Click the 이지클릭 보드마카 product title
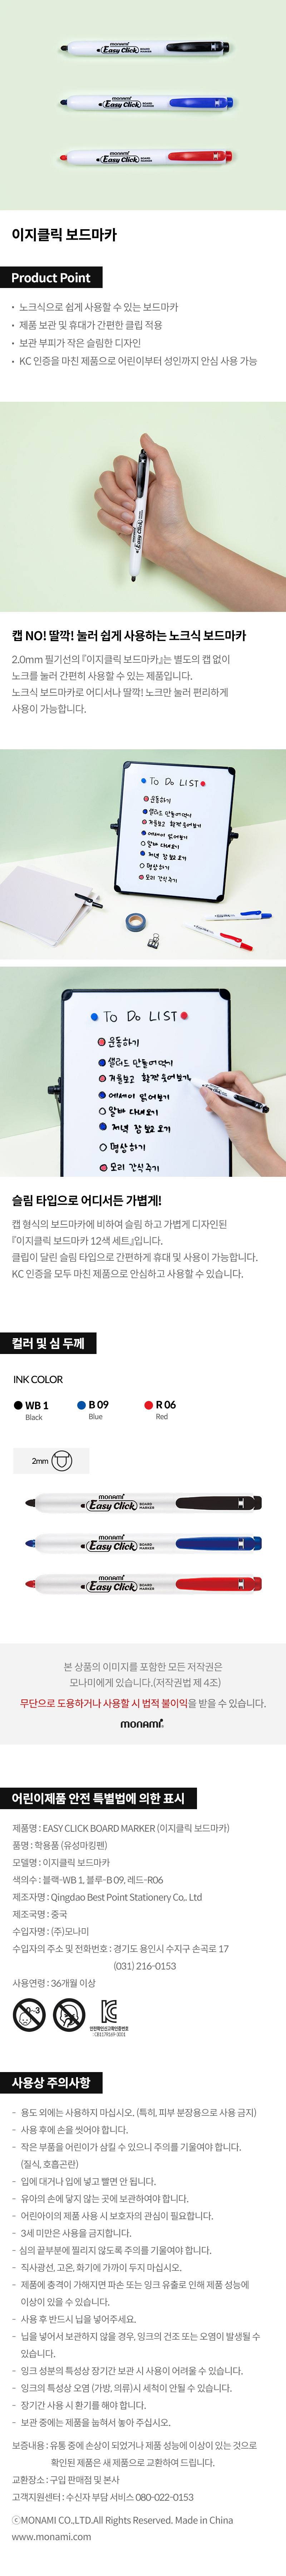 (x=64, y=234)
